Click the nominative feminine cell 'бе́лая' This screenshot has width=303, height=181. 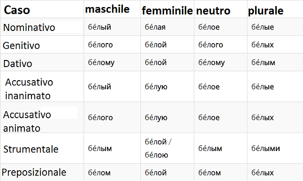pos(155,27)
